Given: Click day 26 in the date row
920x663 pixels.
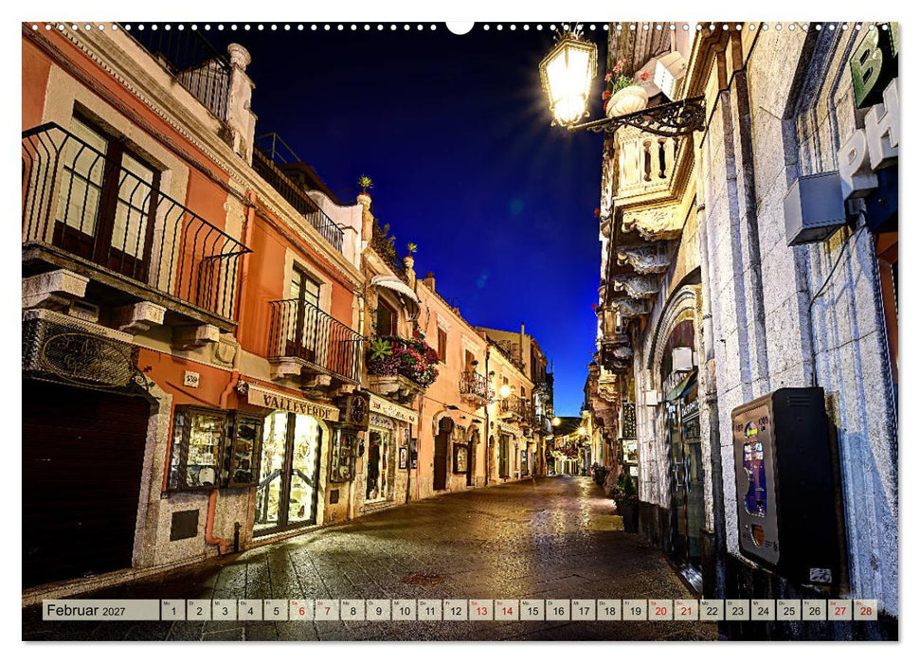Looking at the screenshot, I should coord(815,610).
